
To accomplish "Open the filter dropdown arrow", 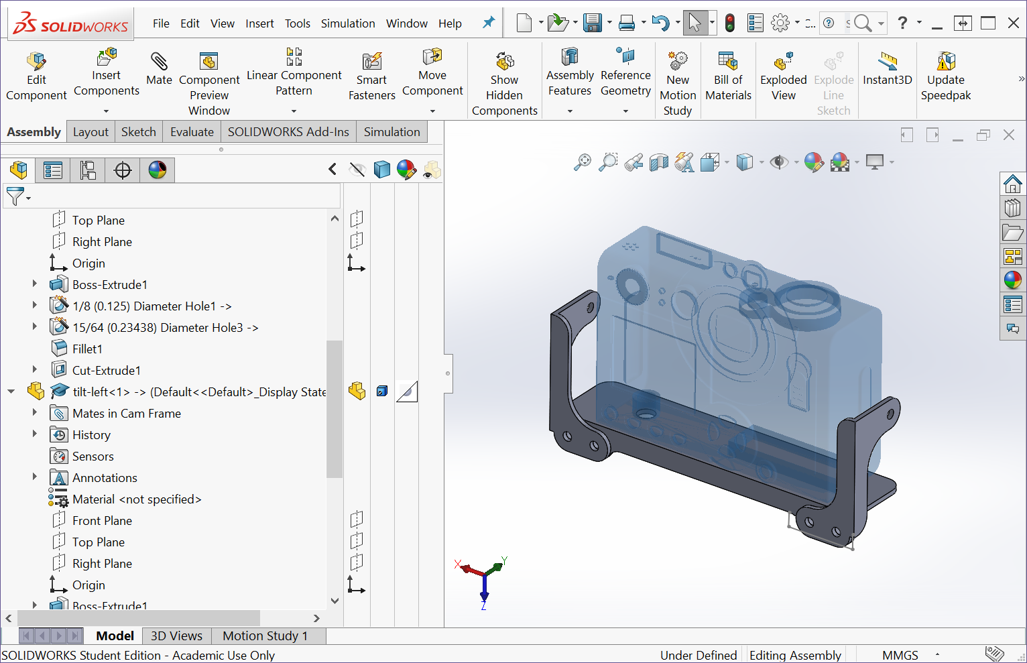I will (28, 198).
